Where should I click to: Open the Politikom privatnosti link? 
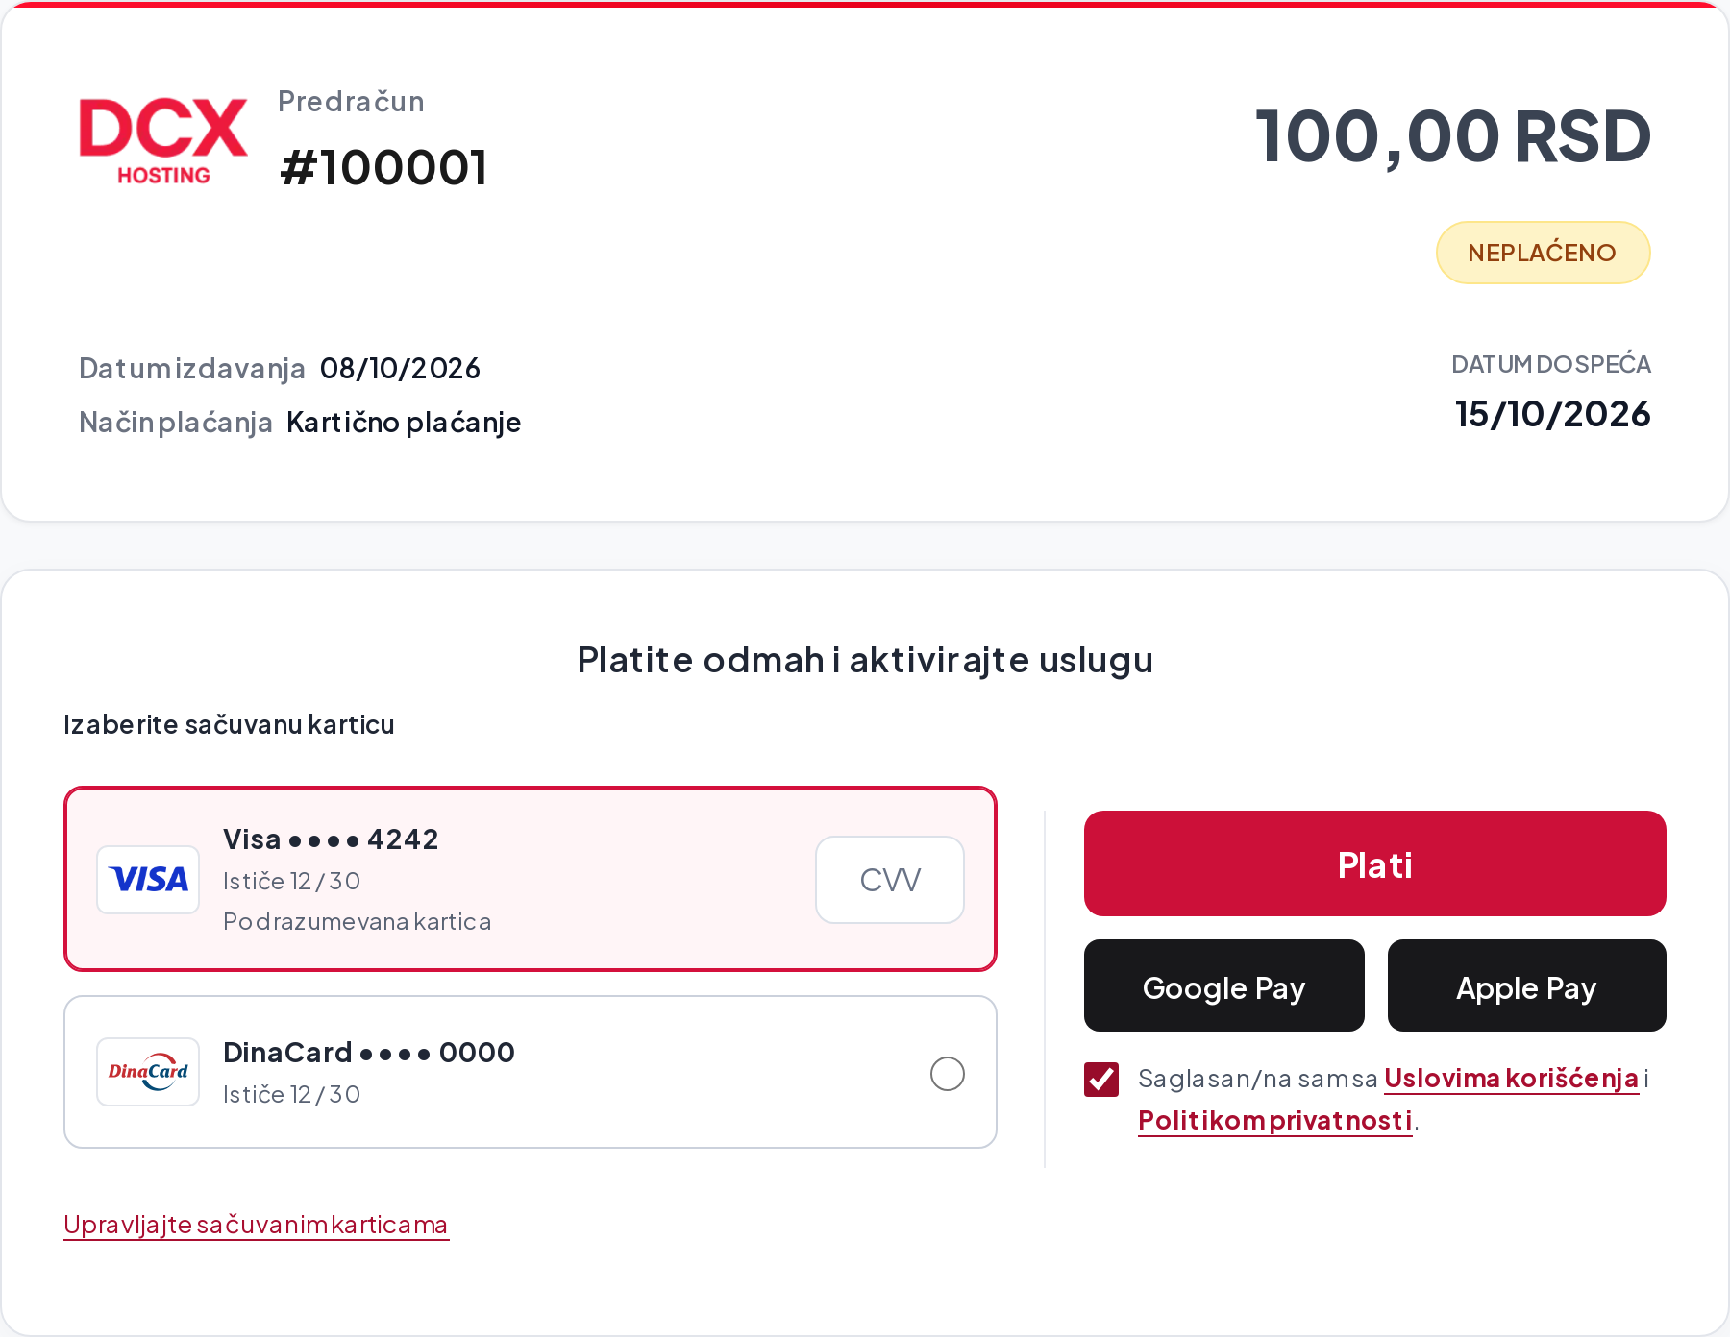click(x=1275, y=1120)
